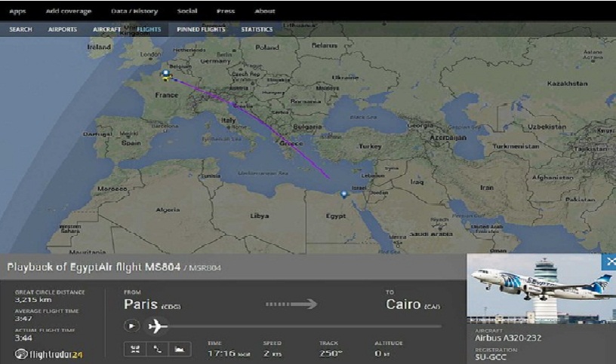Open the Apps menu

[17, 11]
